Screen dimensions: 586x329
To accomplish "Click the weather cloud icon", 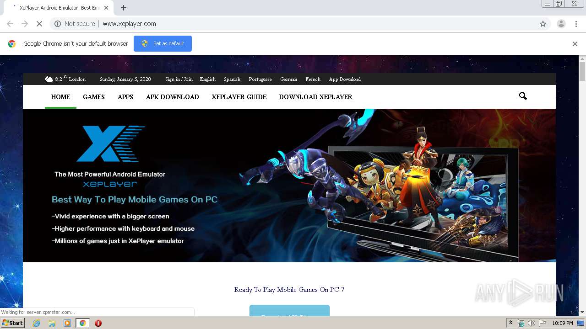I will pos(49,79).
